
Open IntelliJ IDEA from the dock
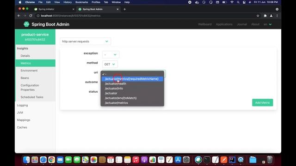[x=232, y=160]
